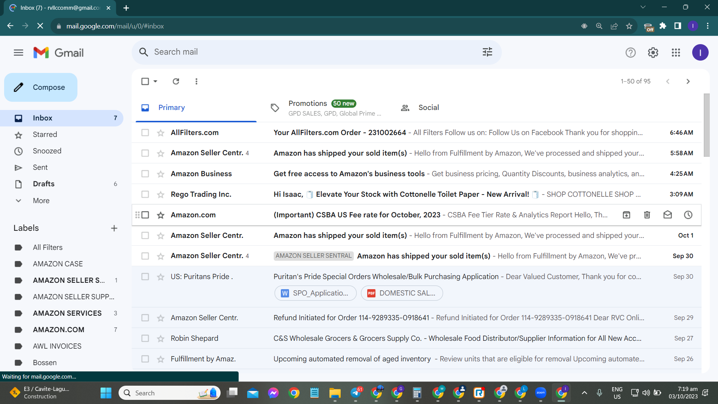The width and height of the screenshot is (718, 404).
Task: Compose a new email
Action: tap(41, 88)
